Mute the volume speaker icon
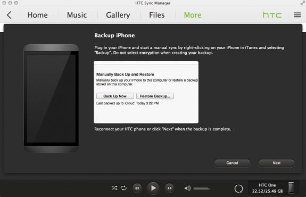The width and height of the screenshot is (306, 197). click(x=187, y=188)
